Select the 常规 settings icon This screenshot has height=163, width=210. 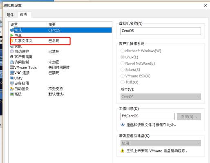[x=12, y=30]
